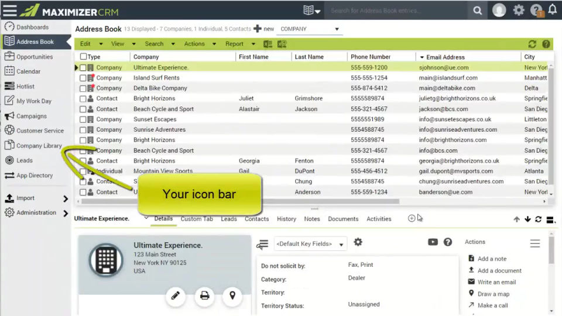Check the Delta Bike Company row
Screen dimensions: 562x316
83,88
